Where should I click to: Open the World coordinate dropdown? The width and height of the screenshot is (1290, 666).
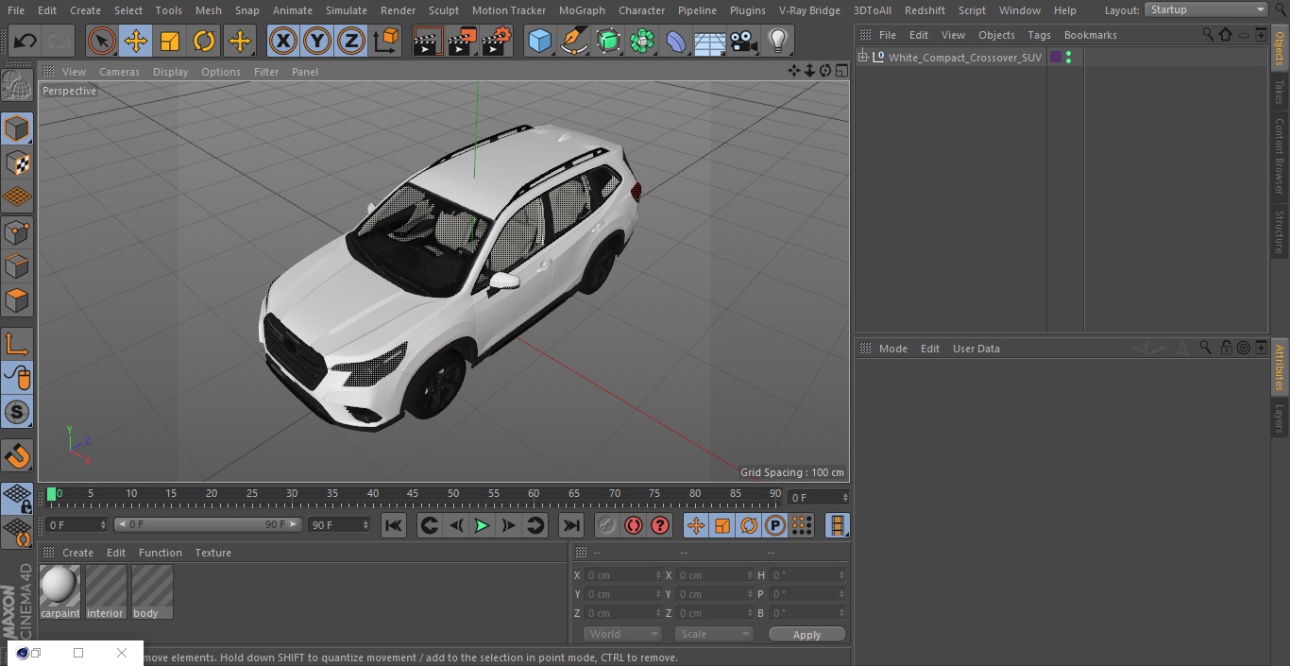pos(622,634)
